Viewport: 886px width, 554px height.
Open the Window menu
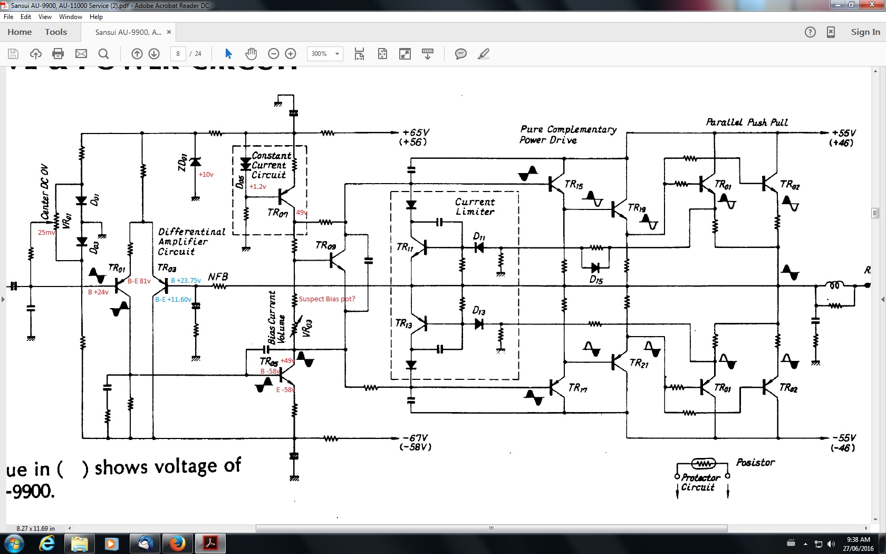coord(71,17)
